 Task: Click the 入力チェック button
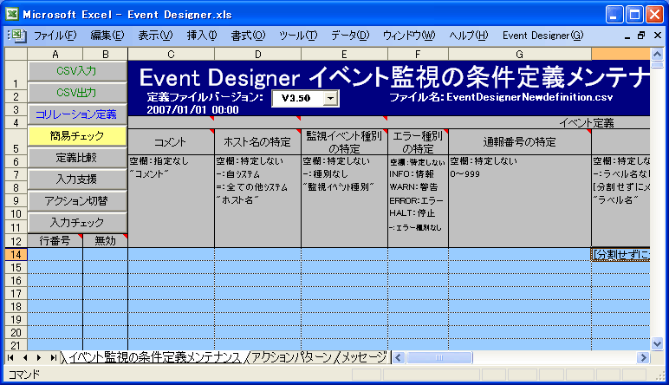(x=77, y=222)
